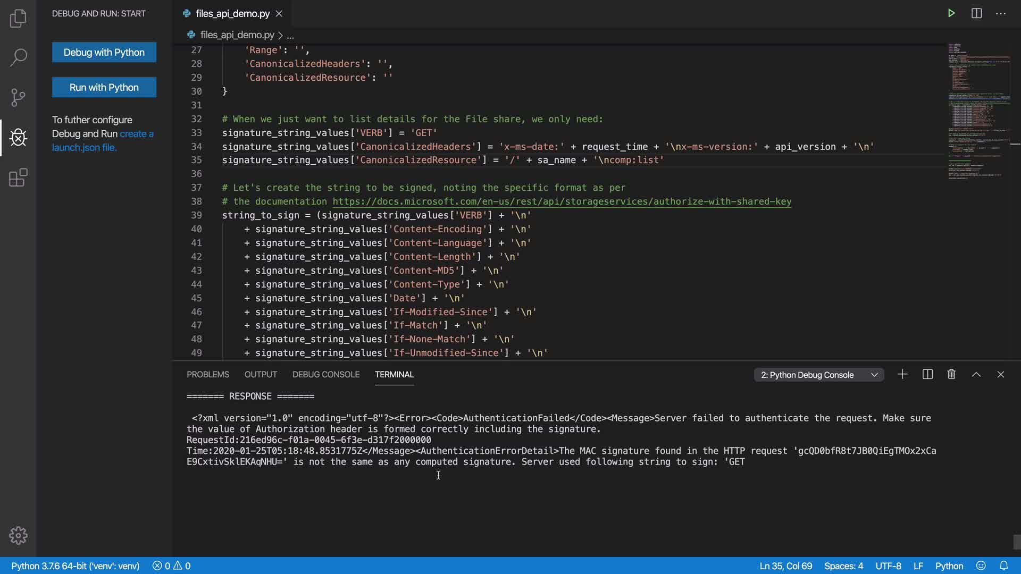Open the Python Debug Console terminal dropdown
This screenshot has width=1021, height=574.
[x=818, y=375]
